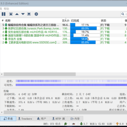Click the download arrow icon of 蝙蝠侠前传合集
This screenshot has height=127, width=127.
[x=6, y=25]
